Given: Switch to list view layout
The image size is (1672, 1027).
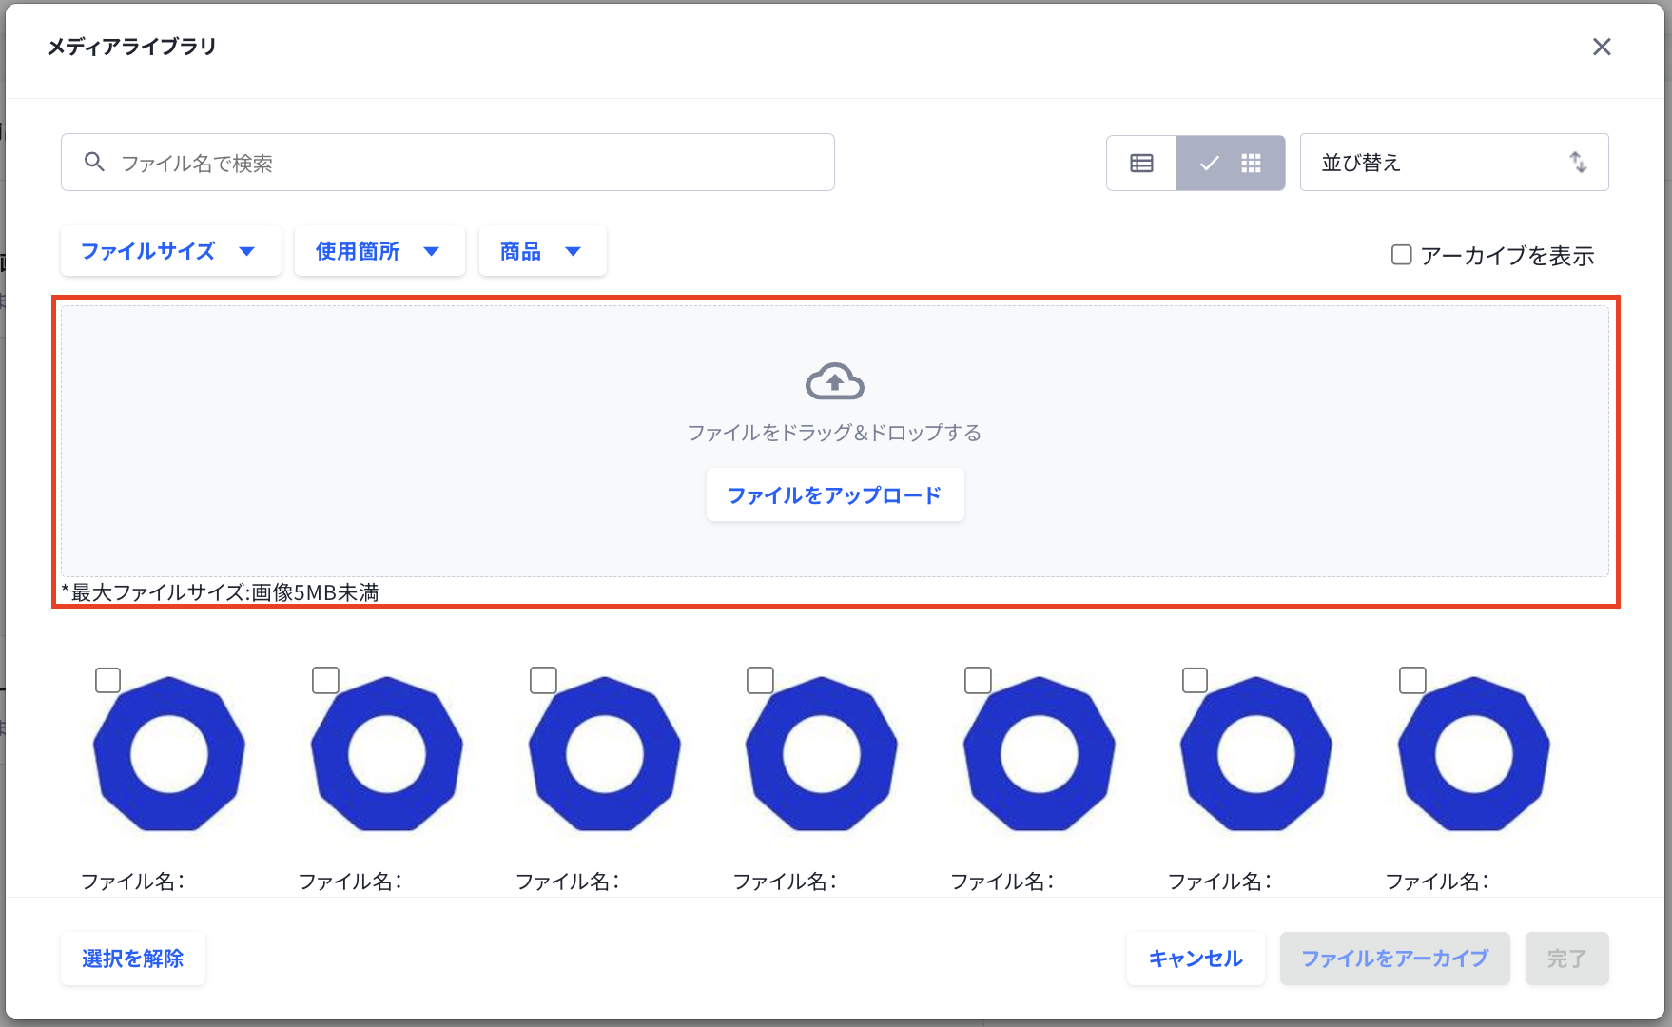Looking at the screenshot, I should (1141, 164).
